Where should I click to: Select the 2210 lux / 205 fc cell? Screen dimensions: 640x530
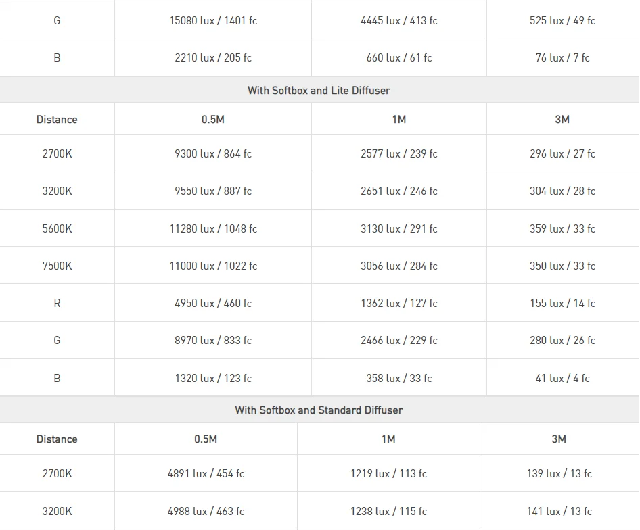pos(213,57)
